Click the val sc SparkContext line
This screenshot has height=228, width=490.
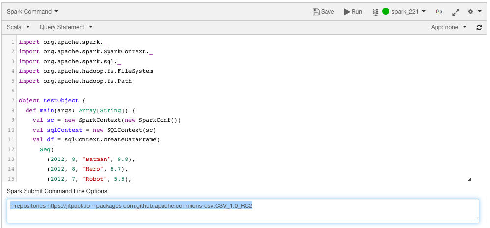pyautogui.click(x=107, y=120)
